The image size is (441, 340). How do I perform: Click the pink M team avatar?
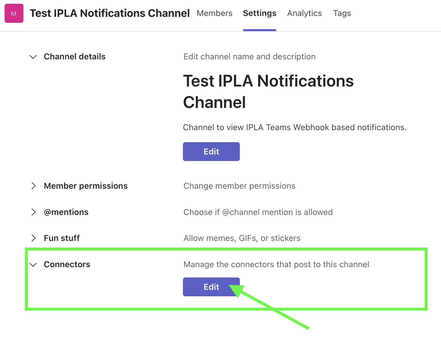coord(14,13)
